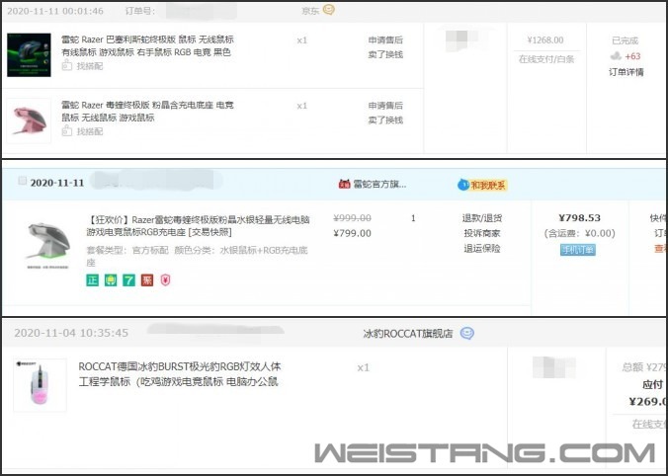Open the ROCCAT德国冰豹BURST product title

[180, 374]
